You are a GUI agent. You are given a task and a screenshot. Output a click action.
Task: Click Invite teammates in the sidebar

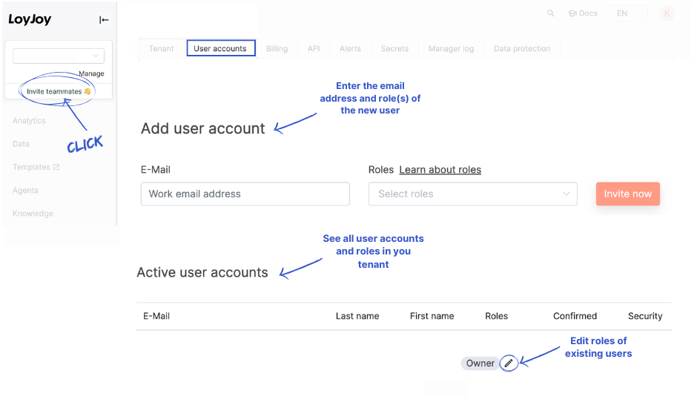(58, 91)
